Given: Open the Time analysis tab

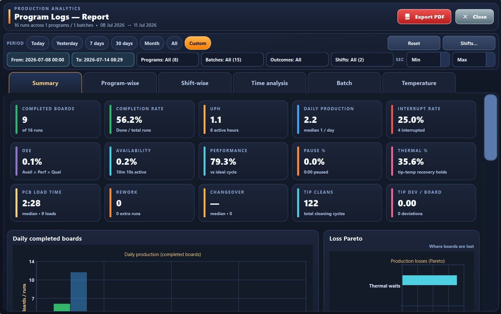Looking at the screenshot, I should [x=269, y=83].
